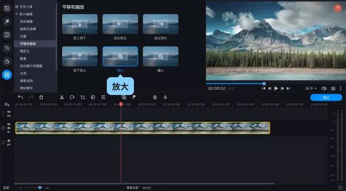The height and width of the screenshot is (191, 346).
Task: Skip to end of preview
Action: [288, 88]
